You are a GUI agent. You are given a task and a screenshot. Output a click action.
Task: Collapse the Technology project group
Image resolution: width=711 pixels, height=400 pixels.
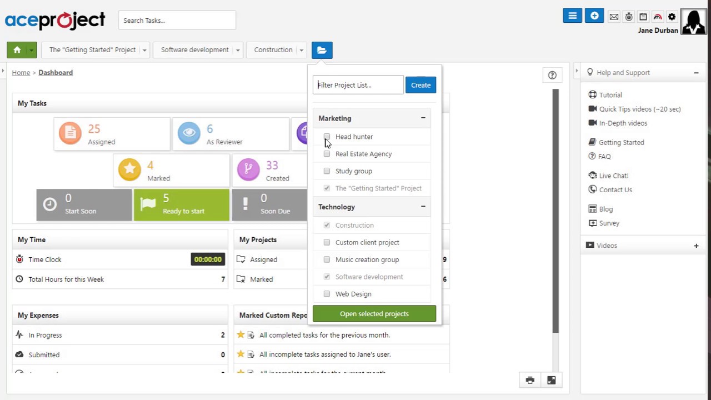point(423,207)
